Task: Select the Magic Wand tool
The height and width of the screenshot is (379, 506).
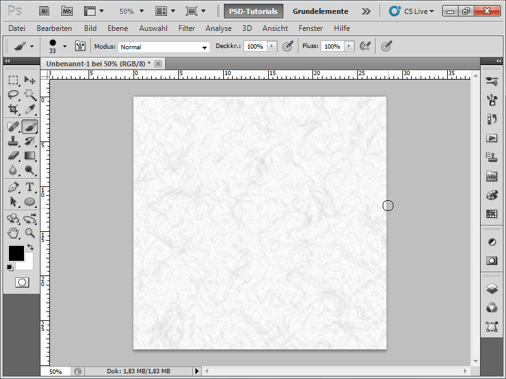Action: click(30, 94)
